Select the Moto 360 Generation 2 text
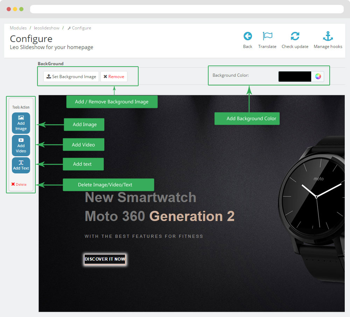The image size is (350, 317). [x=159, y=216]
